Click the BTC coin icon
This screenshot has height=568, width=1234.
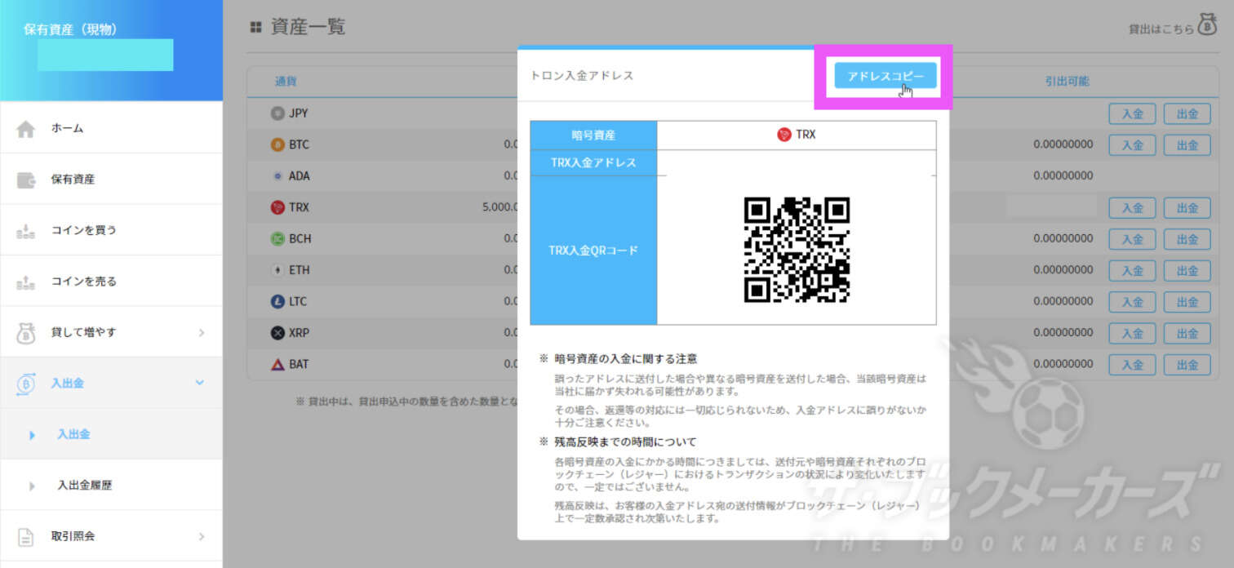[x=277, y=144]
